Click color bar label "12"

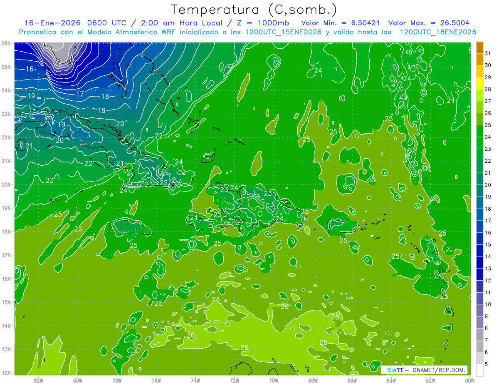point(488,280)
